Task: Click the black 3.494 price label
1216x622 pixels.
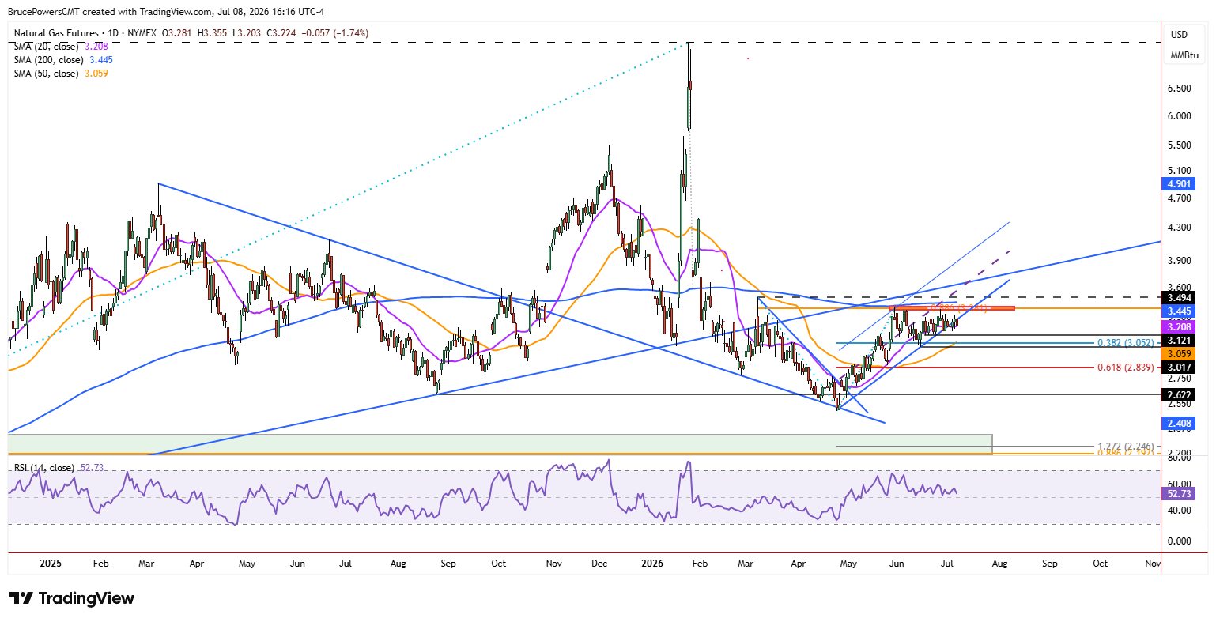Action: point(1179,298)
